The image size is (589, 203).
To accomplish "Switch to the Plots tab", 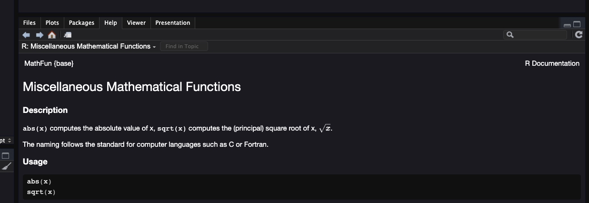I will tap(52, 23).
